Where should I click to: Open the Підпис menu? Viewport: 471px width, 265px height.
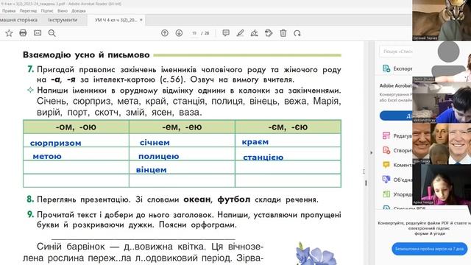point(47,11)
